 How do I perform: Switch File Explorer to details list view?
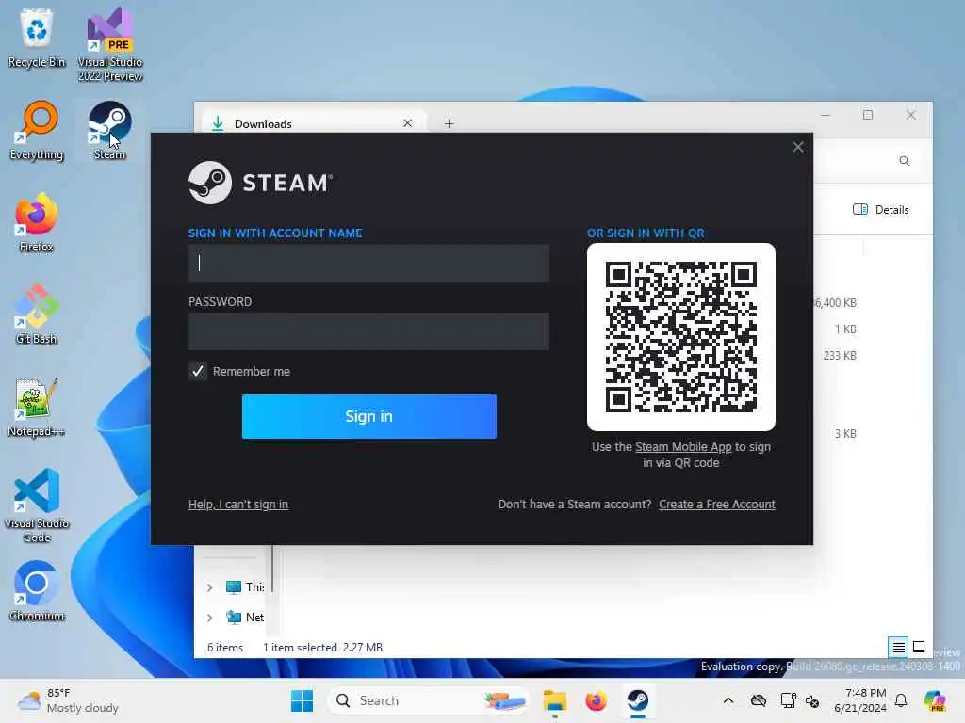click(898, 648)
